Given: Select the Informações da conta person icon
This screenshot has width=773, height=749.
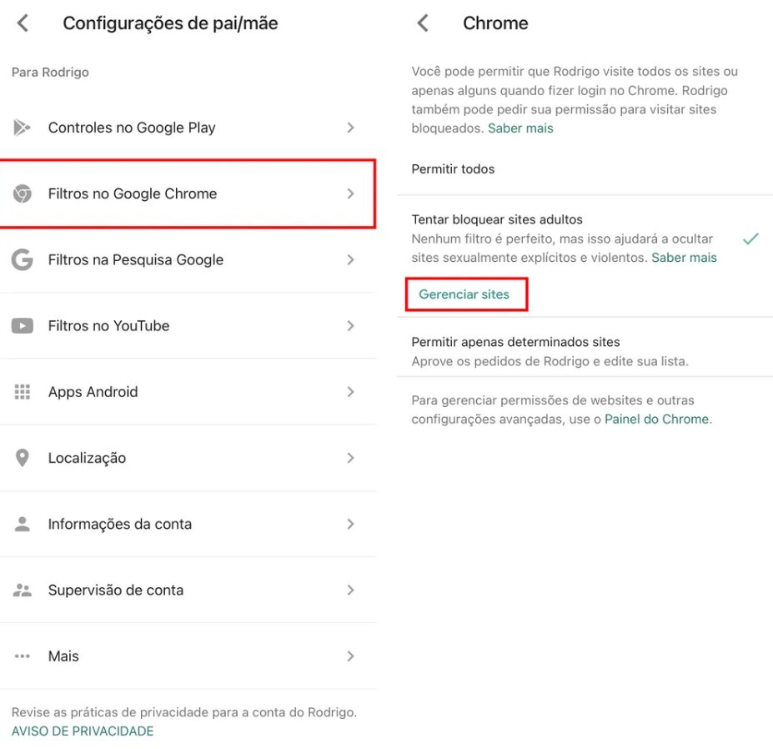Looking at the screenshot, I should [23, 524].
